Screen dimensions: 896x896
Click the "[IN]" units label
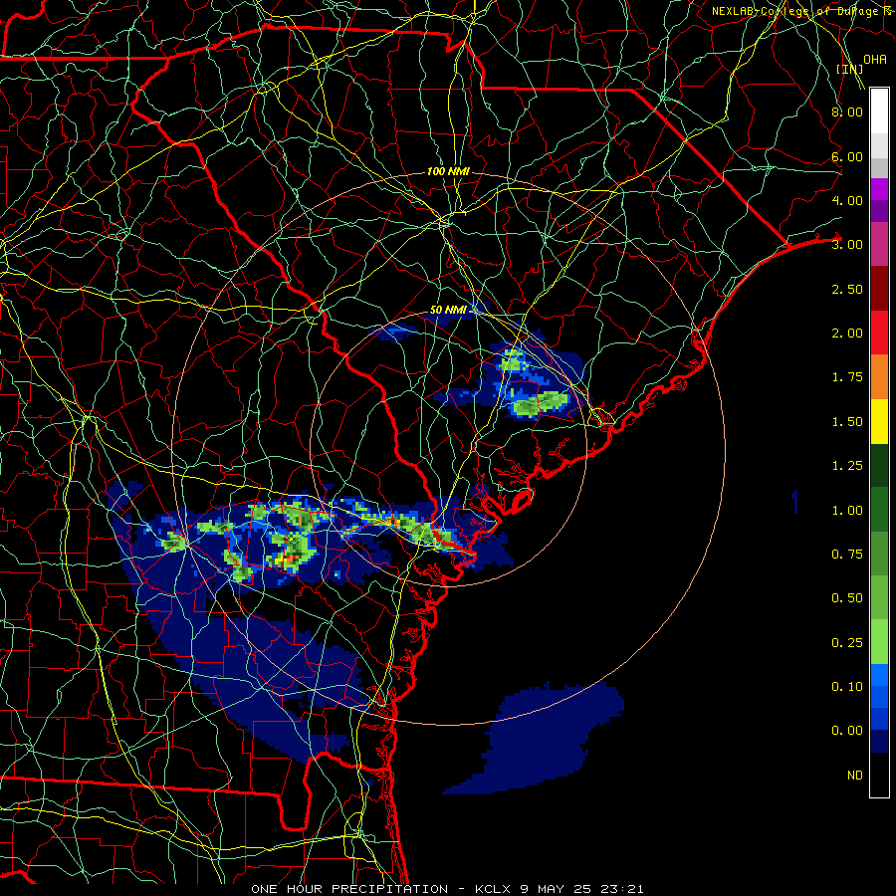point(849,69)
